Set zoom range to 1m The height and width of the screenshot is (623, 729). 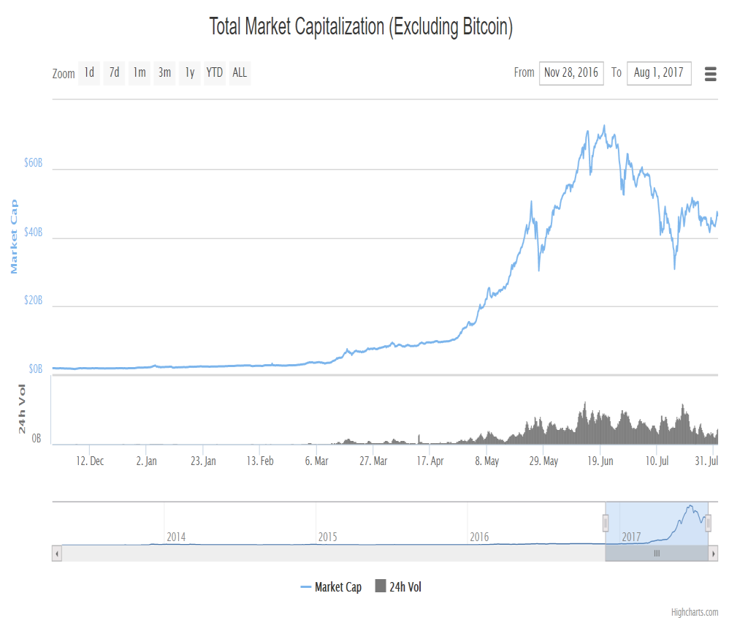tap(139, 73)
